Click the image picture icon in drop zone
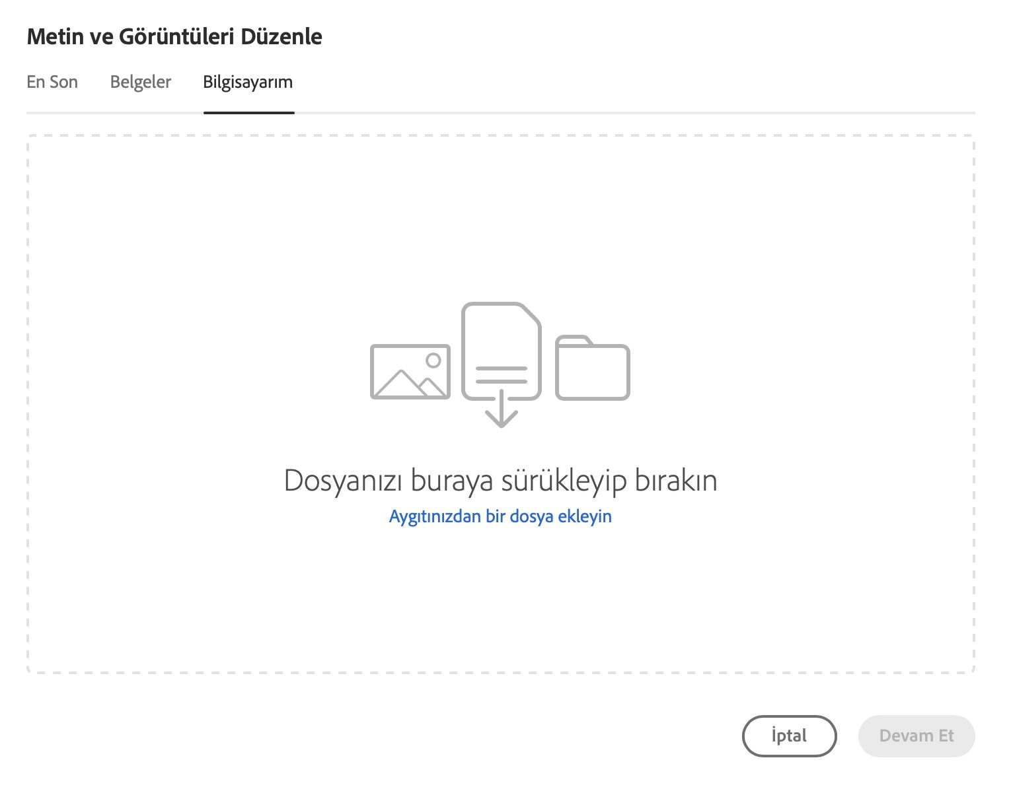 [x=410, y=372]
